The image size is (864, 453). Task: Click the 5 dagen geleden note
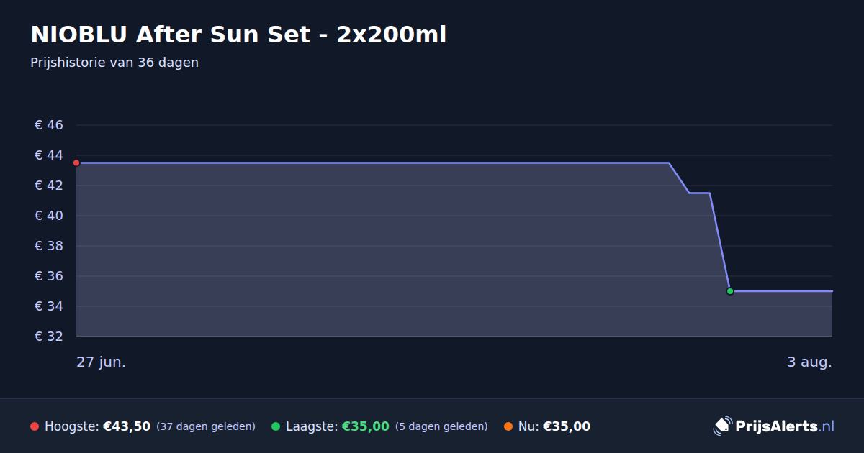(x=441, y=426)
